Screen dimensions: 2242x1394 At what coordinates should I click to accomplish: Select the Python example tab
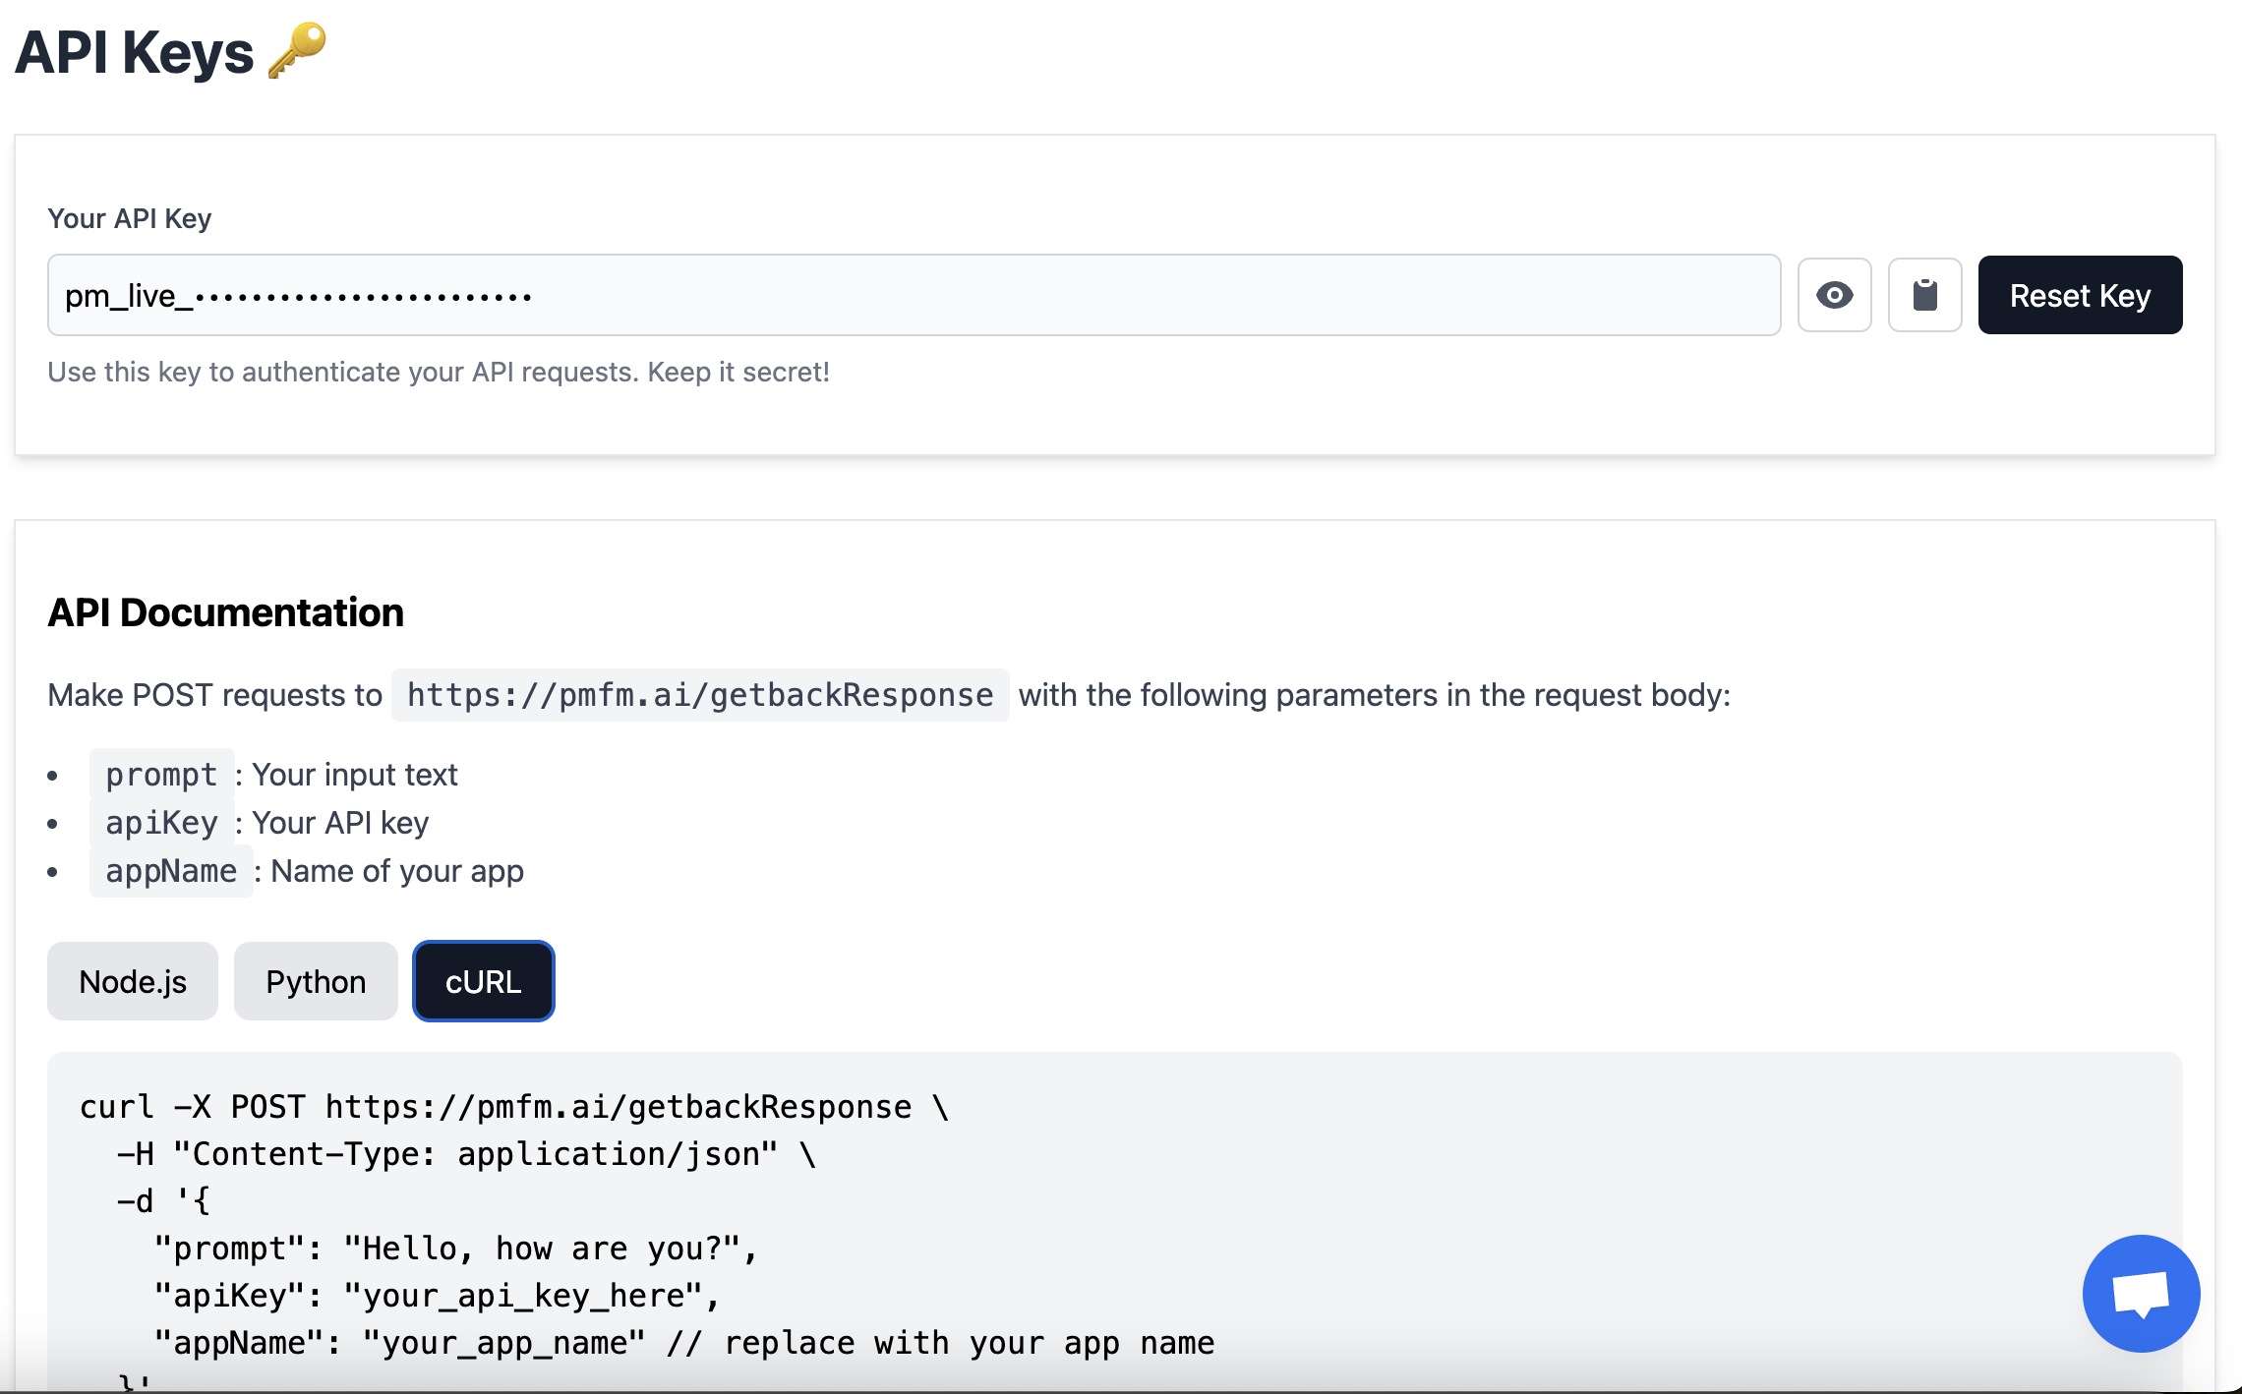click(x=316, y=981)
